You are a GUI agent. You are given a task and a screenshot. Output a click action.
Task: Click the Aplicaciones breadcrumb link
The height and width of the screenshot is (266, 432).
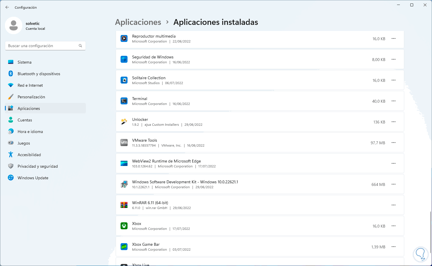(138, 22)
